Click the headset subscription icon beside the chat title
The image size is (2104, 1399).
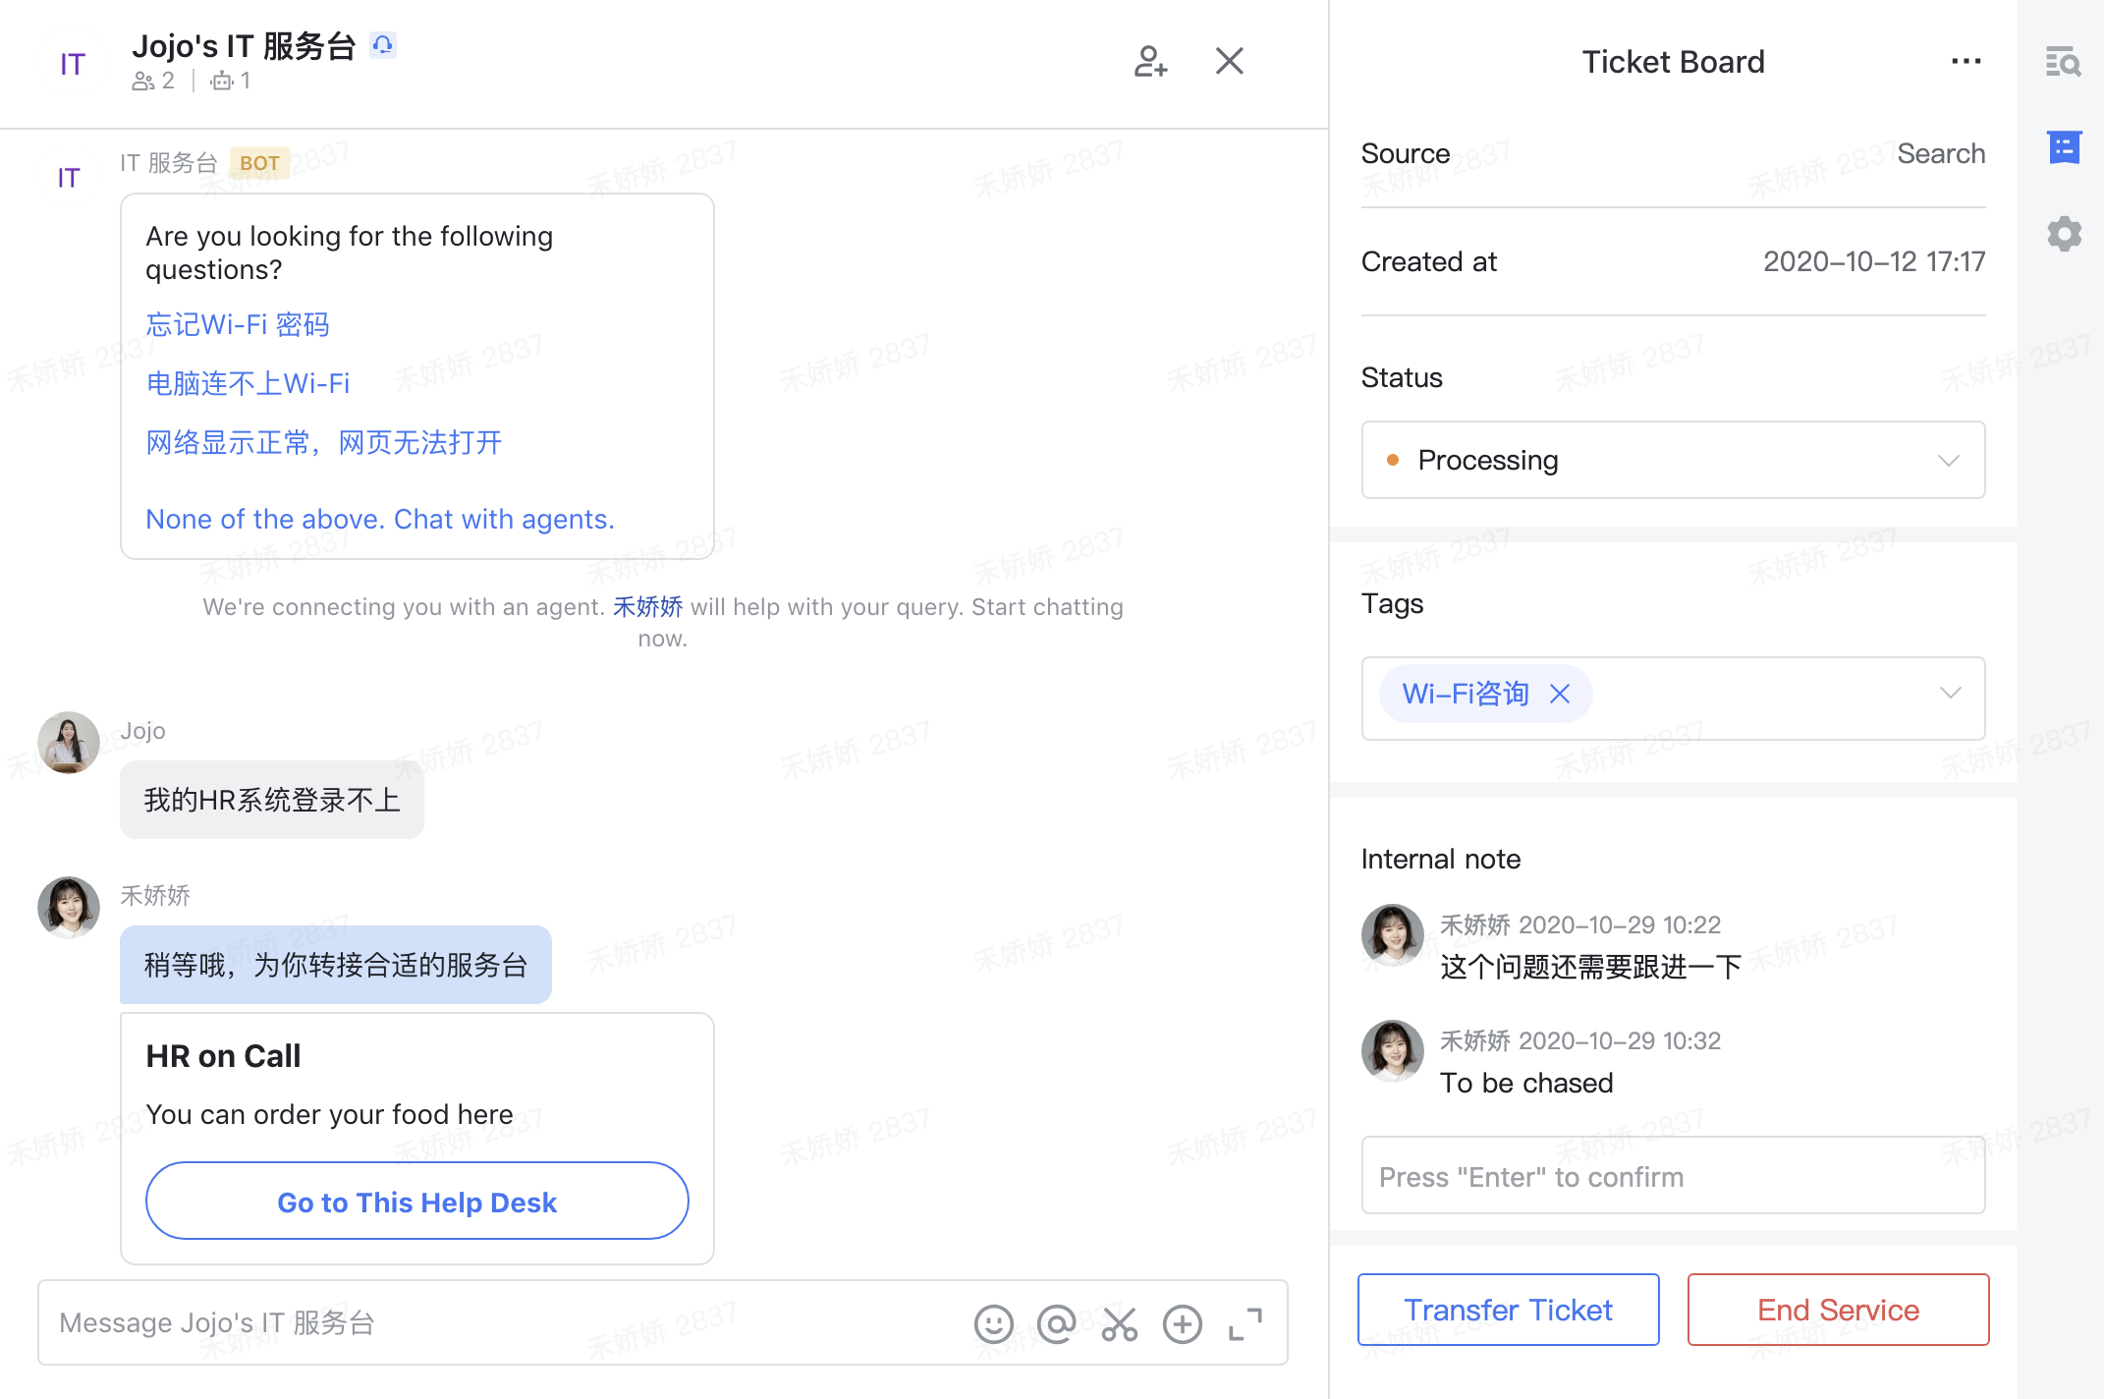[383, 44]
